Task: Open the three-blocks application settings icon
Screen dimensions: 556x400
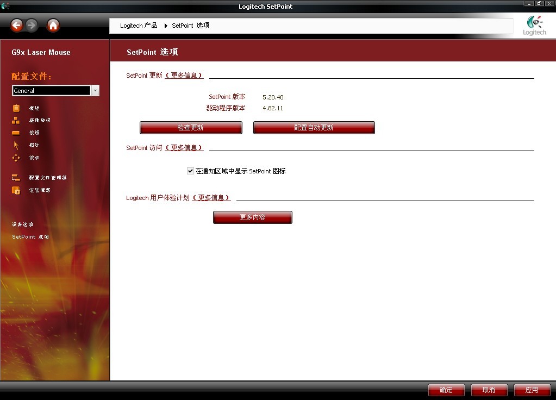Action: click(x=16, y=121)
